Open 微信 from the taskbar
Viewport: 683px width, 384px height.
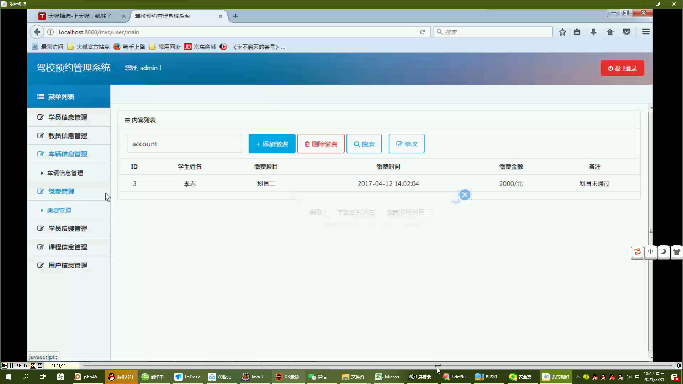click(318, 377)
